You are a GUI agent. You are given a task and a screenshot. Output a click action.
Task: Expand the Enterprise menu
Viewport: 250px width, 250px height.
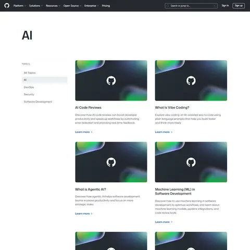click(x=92, y=6)
